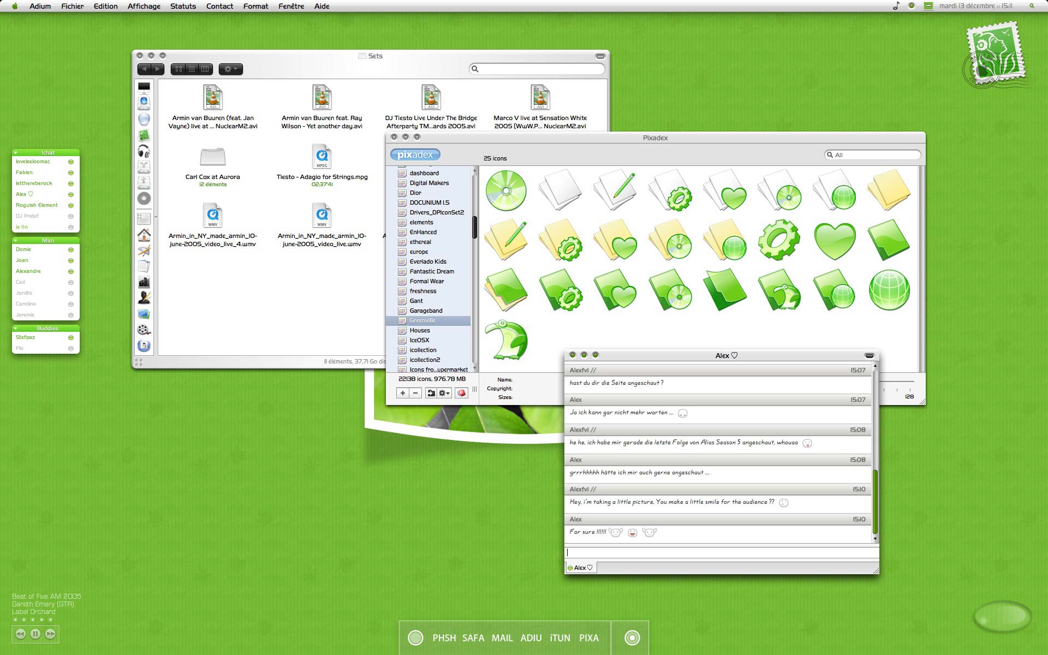
Task: Select the open green folder icon in Pixadex
Action: [725, 290]
